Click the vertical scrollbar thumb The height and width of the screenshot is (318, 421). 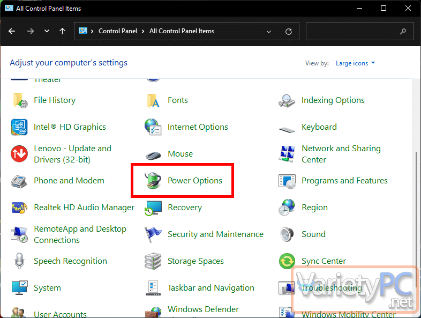416,219
